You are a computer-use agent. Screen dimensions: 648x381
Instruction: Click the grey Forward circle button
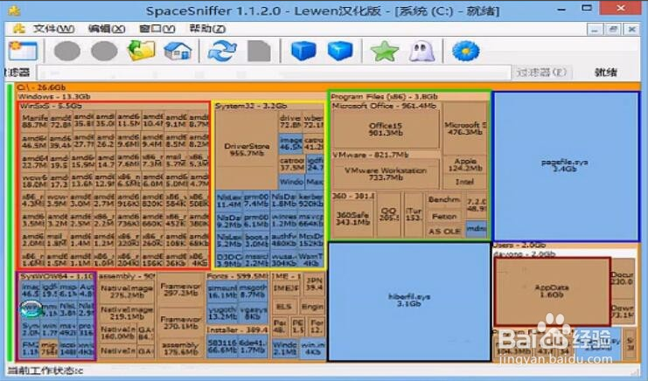(x=104, y=52)
